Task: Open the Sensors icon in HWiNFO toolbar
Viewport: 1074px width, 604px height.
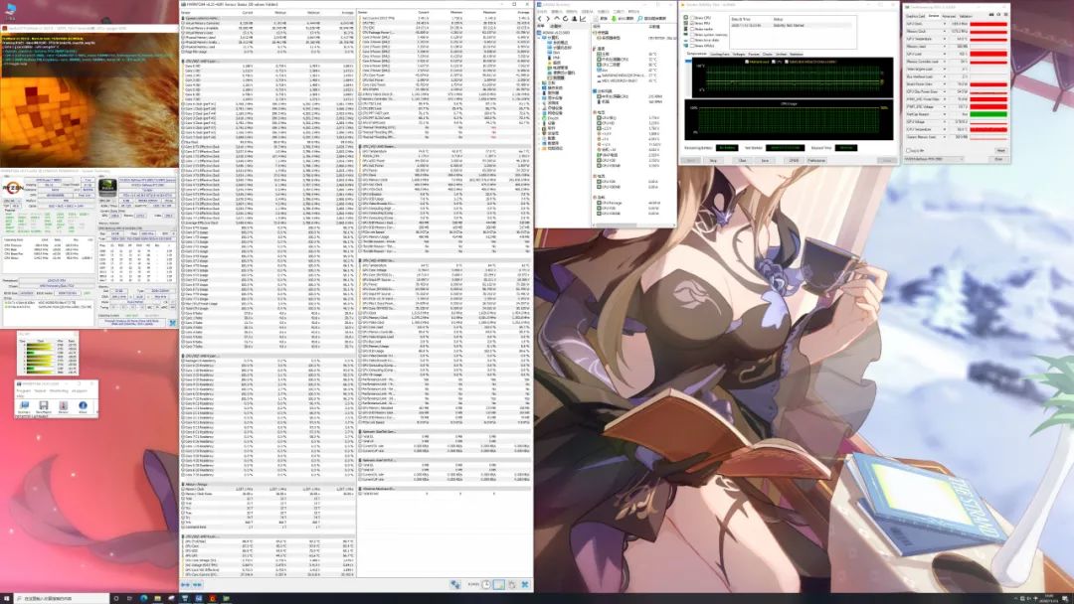Action: [x=64, y=407]
